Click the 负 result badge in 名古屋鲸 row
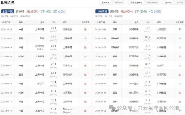This screenshot has height=115, width=185. pyautogui.click(x=179, y=83)
